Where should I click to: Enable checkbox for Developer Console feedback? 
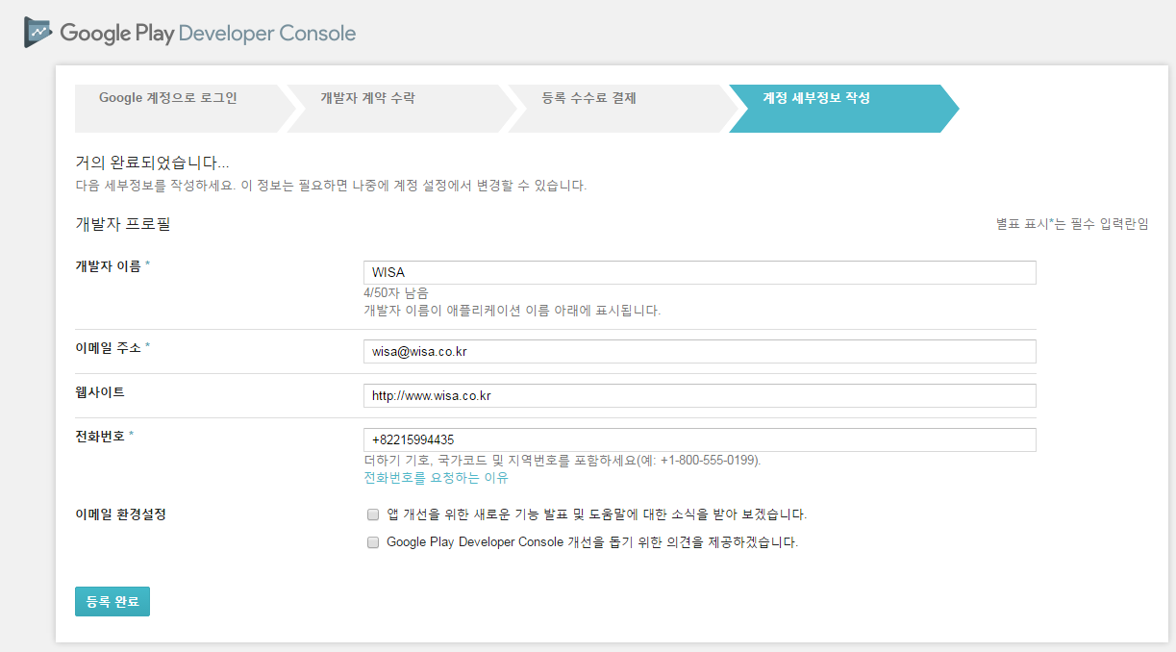tap(373, 542)
